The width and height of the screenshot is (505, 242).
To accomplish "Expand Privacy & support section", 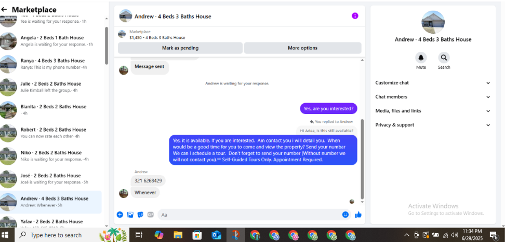I will coord(433,125).
